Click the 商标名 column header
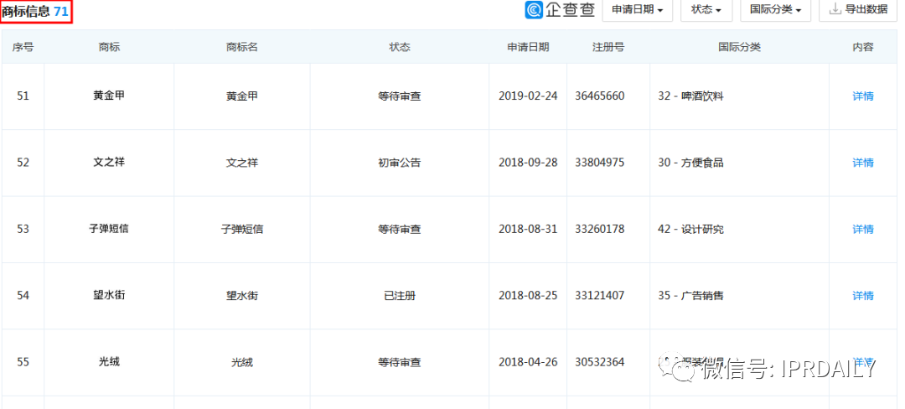 [x=242, y=47]
